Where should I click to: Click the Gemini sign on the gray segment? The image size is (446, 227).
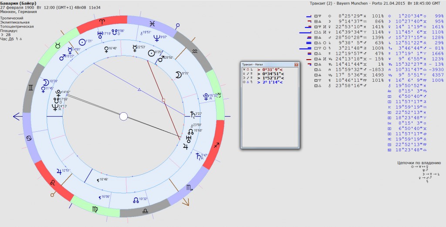30,88
